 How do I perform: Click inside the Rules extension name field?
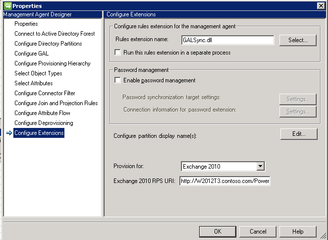coord(227,40)
